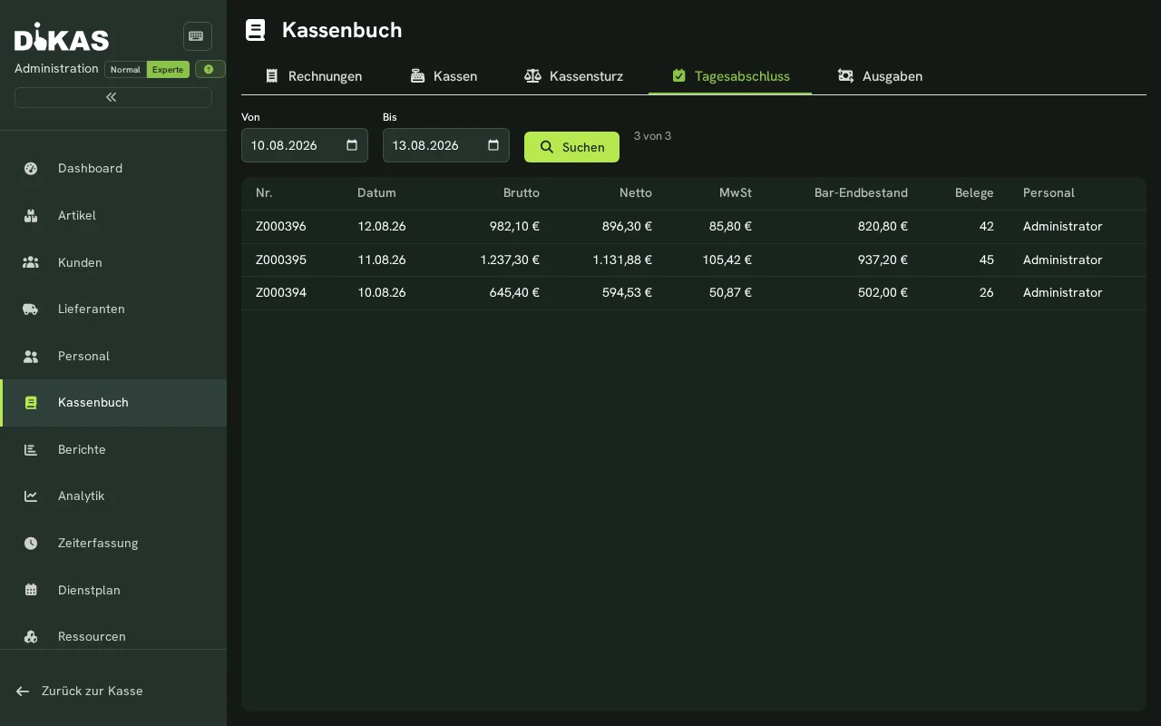This screenshot has width=1161, height=726.
Task: Switch to Normal mode
Action: (125, 69)
